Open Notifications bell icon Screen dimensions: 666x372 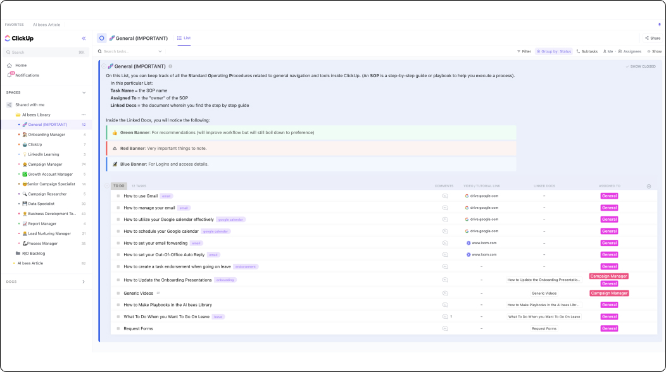pos(9,75)
